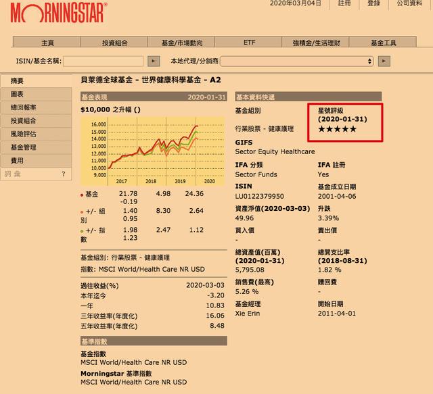Select 圖表 in the left sidebar
This screenshot has width=433, height=394.
[x=36, y=94]
